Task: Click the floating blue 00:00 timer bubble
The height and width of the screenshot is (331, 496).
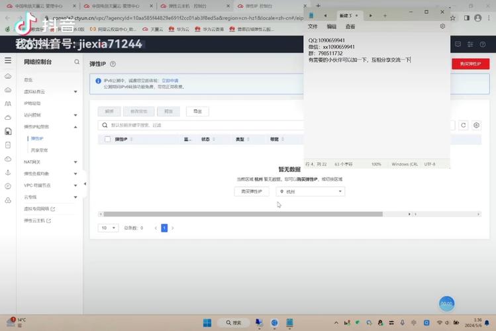Action: click(446, 303)
